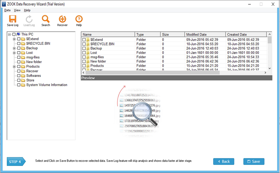The width and height of the screenshot is (280, 173).
Task: Sort by Type column header
Action: pyautogui.click(x=148, y=34)
